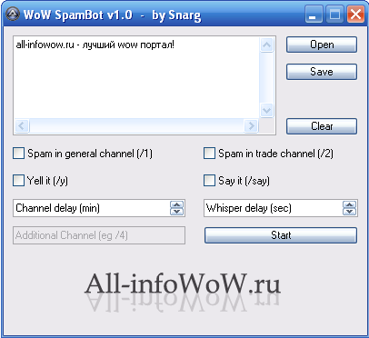Decrease Whisper delay with down arrow
This screenshot has height=338, width=369.
[349, 212]
